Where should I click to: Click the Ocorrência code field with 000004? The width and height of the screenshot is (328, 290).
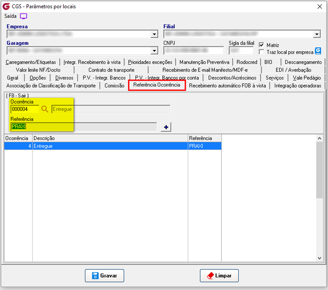[25, 109]
